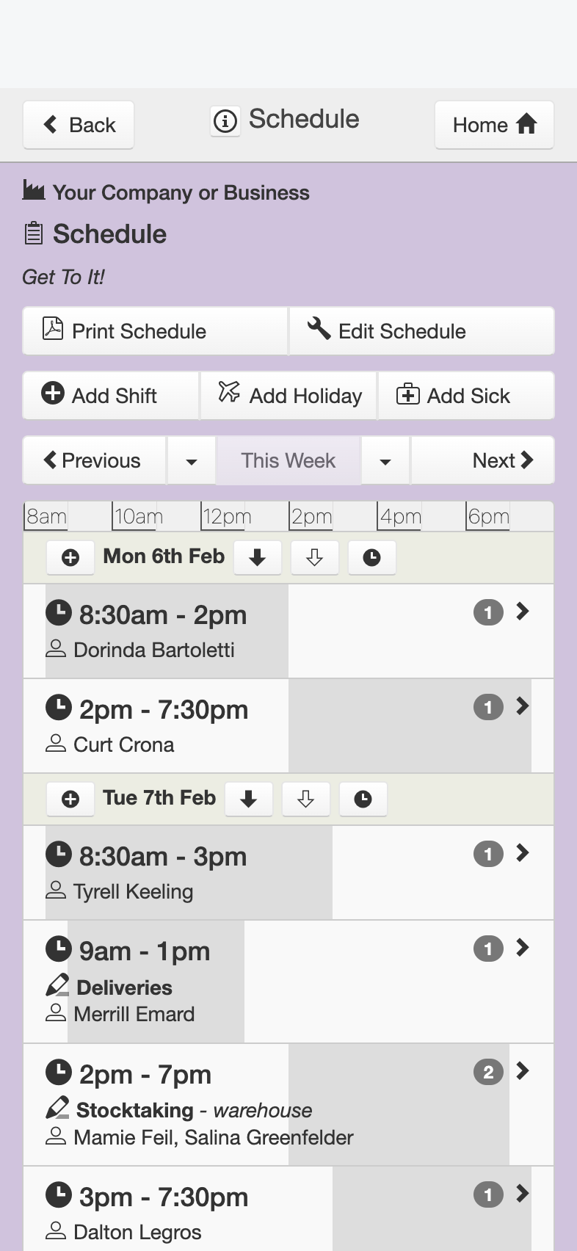The image size is (577, 1251).
Task: Click the Edit Schedule button
Action: point(422,331)
